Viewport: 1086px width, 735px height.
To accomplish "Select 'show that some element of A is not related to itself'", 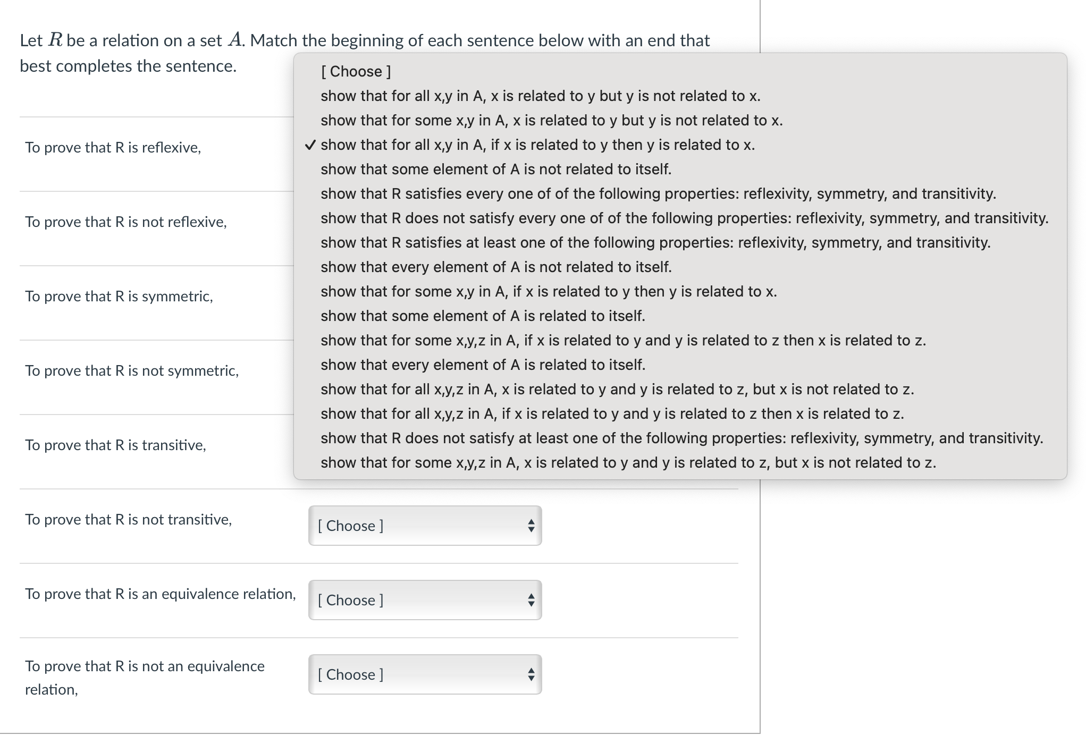I will point(496,169).
